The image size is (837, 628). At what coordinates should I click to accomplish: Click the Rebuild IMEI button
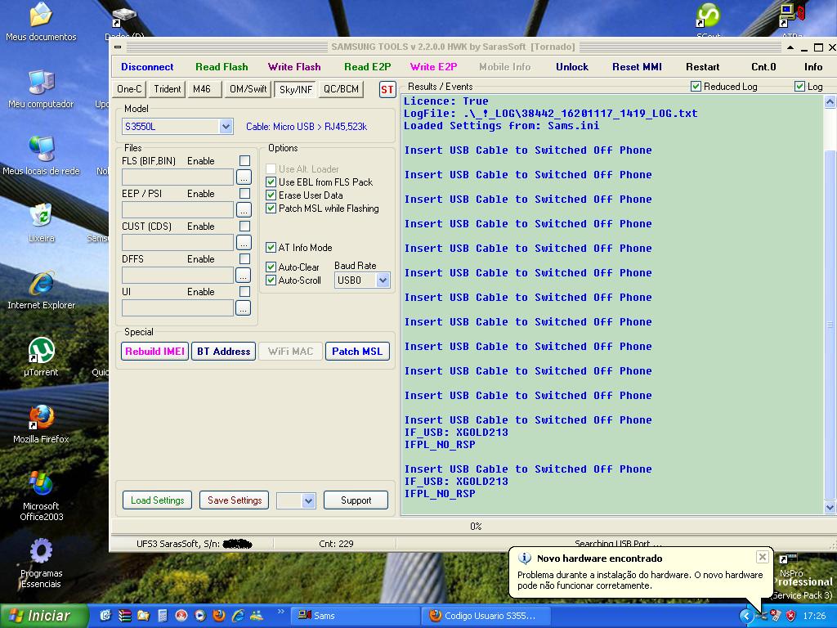[x=154, y=352]
